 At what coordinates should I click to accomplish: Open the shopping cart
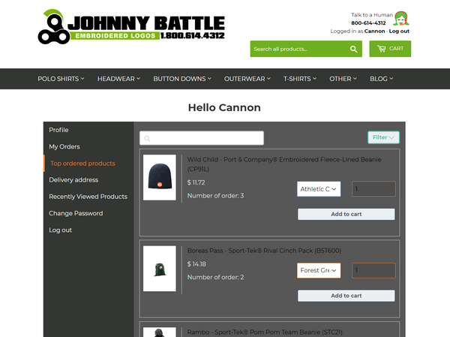click(390, 49)
